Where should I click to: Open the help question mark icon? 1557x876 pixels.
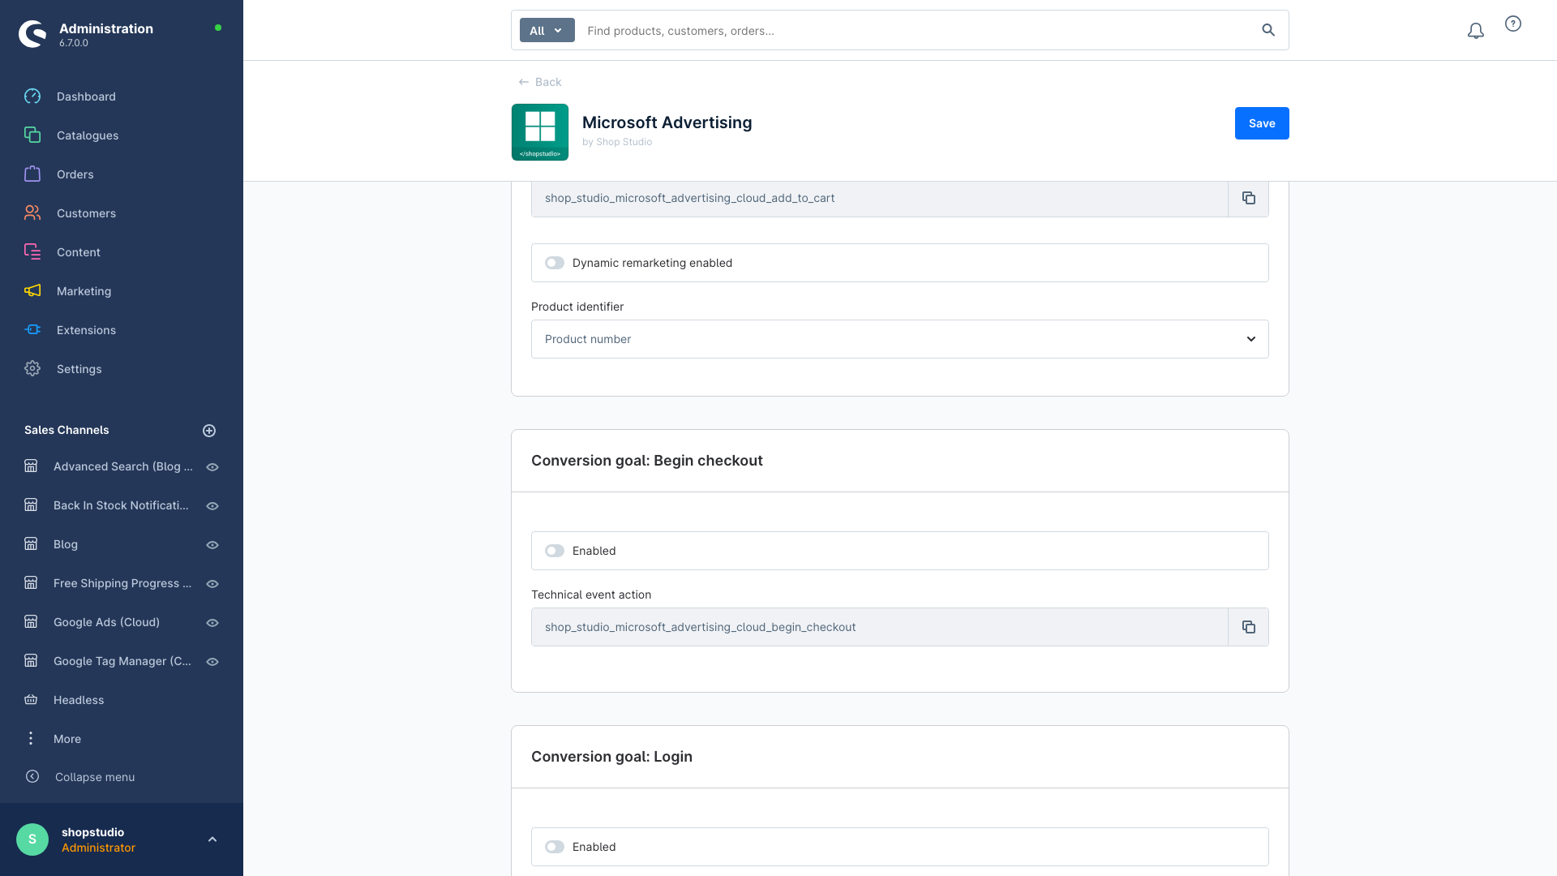click(x=1513, y=24)
